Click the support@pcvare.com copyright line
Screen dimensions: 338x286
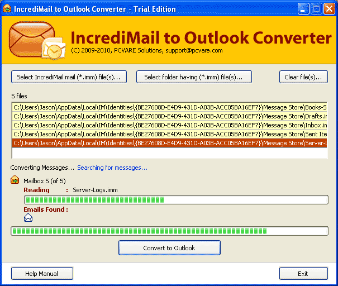tap(147, 50)
